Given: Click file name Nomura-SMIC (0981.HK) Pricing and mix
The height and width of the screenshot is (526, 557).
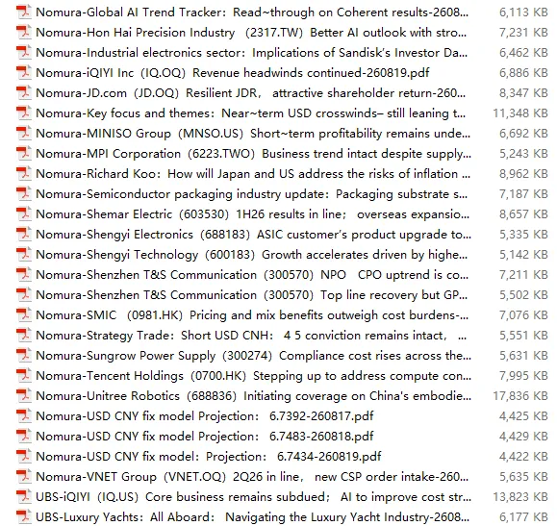Looking at the screenshot, I should click(252, 315).
